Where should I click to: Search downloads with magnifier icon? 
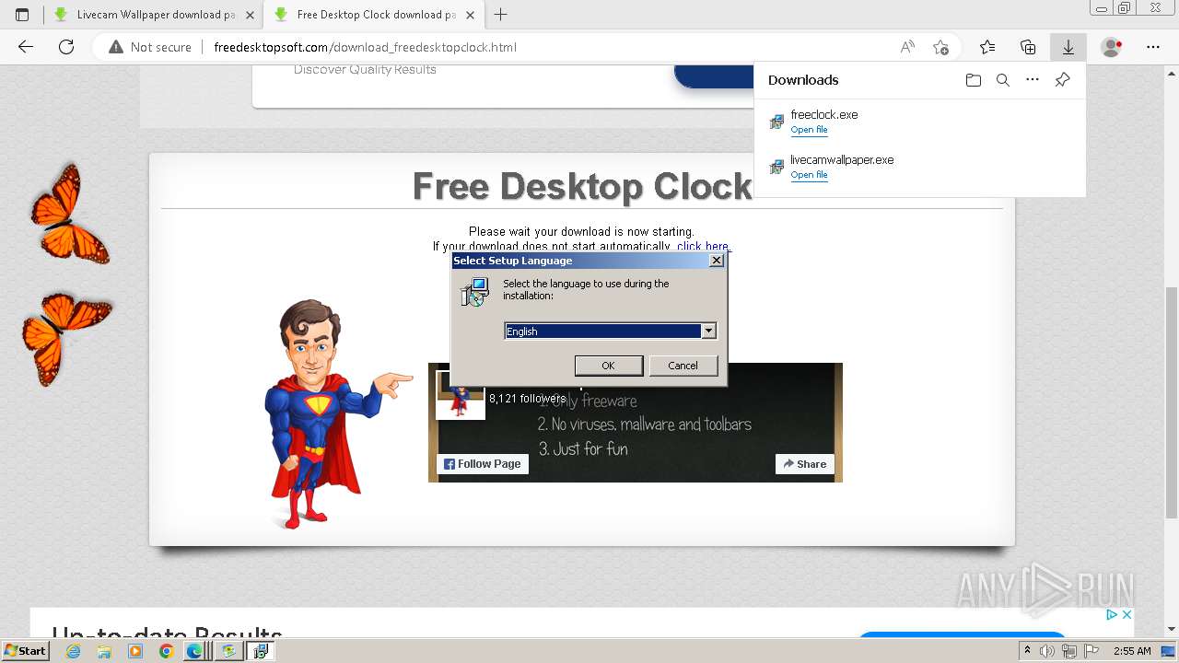1003,80
